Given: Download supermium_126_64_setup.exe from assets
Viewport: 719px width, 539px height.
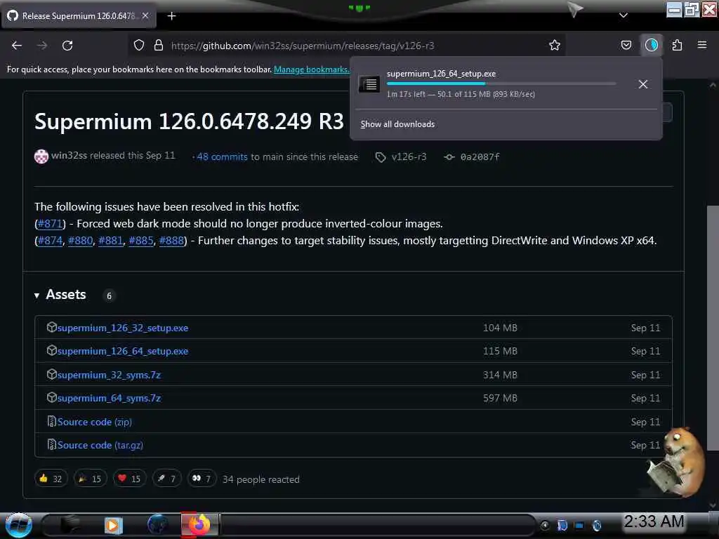Looking at the screenshot, I should [122, 351].
